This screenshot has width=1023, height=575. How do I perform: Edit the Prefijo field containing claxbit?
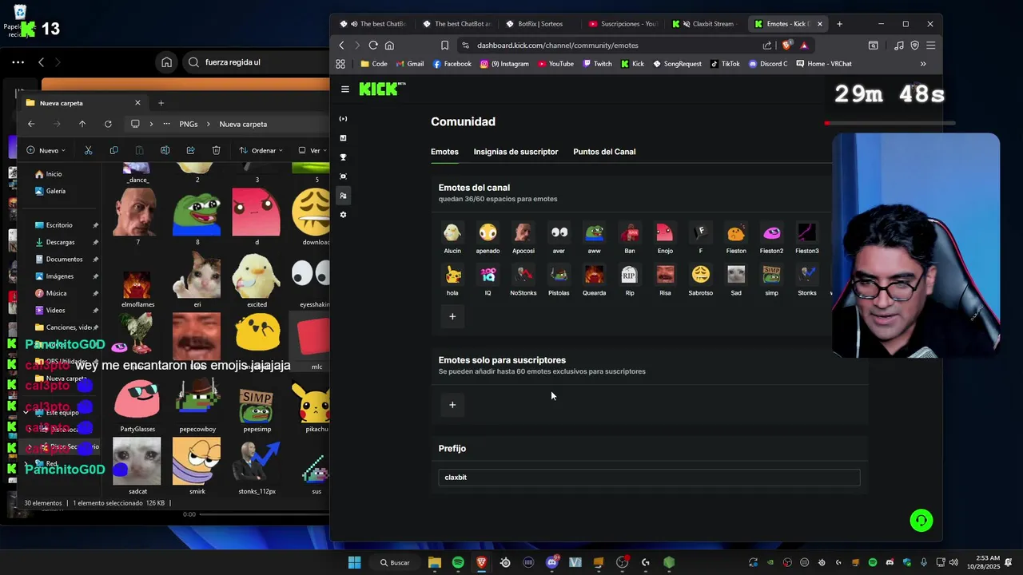[x=649, y=478]
